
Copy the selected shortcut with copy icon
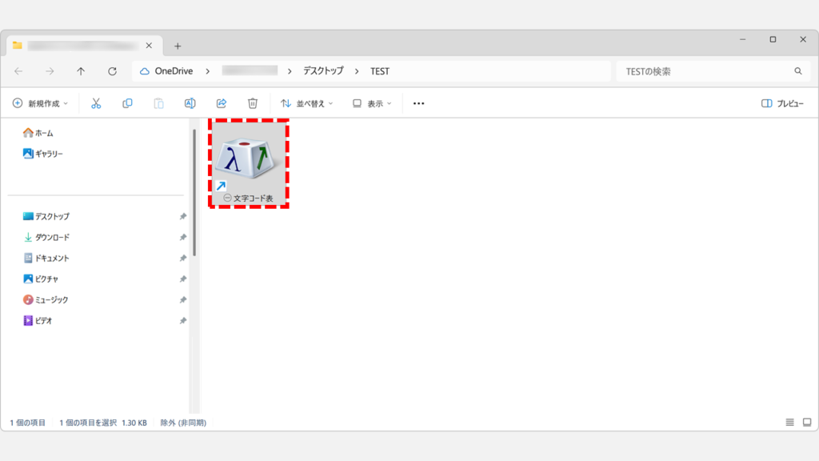click(126, 102)
